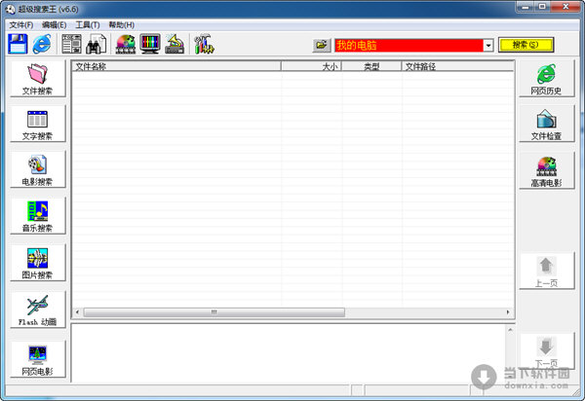This screenshot has width=585, height=401.
Task: Select 文件搜索 file search
Action: [x=38, y=79]
